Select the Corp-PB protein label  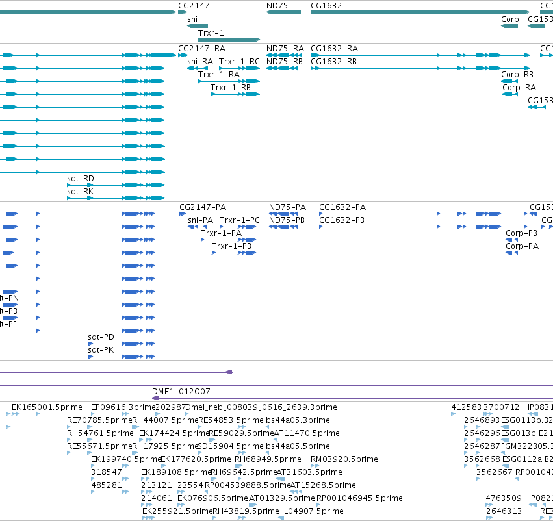tap(521, 233)
